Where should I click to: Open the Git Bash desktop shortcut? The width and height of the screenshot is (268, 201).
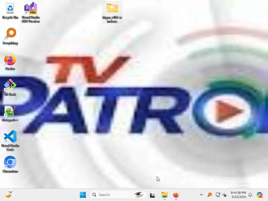[x=10, y=87]
